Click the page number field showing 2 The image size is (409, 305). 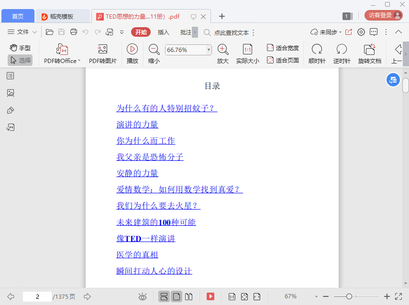[37, 296]
